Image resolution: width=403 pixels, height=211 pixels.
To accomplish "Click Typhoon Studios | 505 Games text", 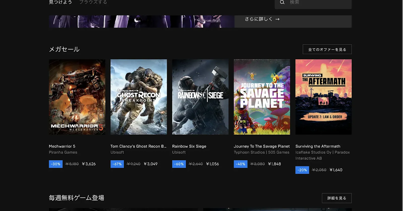I will click(x=262, y=152).
